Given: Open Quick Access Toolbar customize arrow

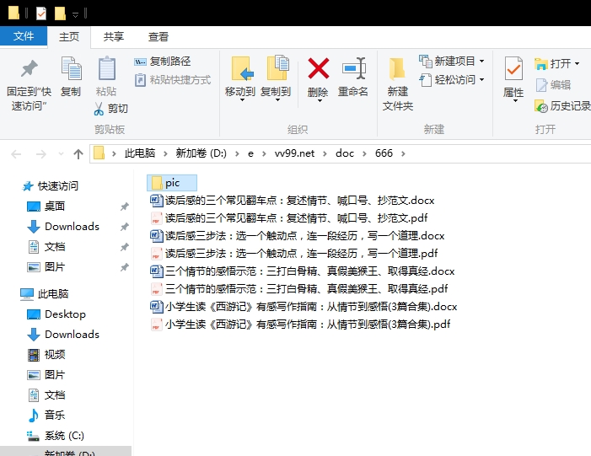Looking at the screenshot, I should coord(75,15).
